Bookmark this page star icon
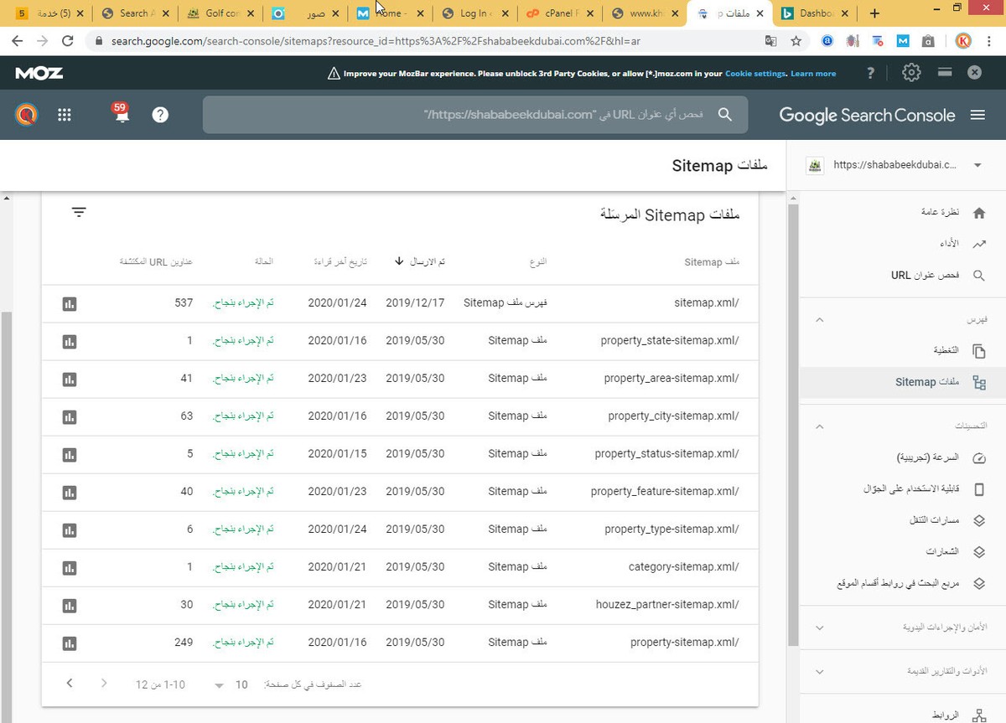Image resolution: width=1006 pixels, height=723 pixels. coord(796,40)
